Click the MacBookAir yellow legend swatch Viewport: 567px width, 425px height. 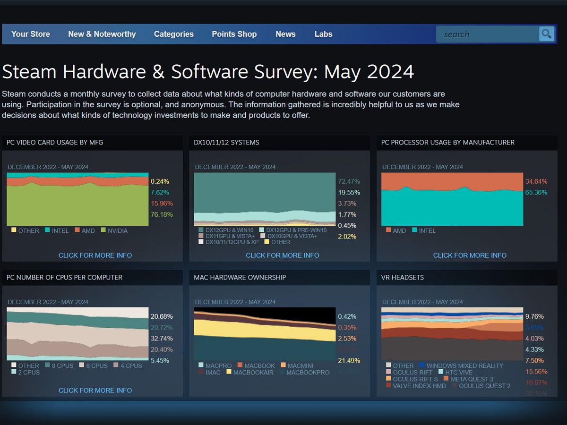[x=229, y=372]
